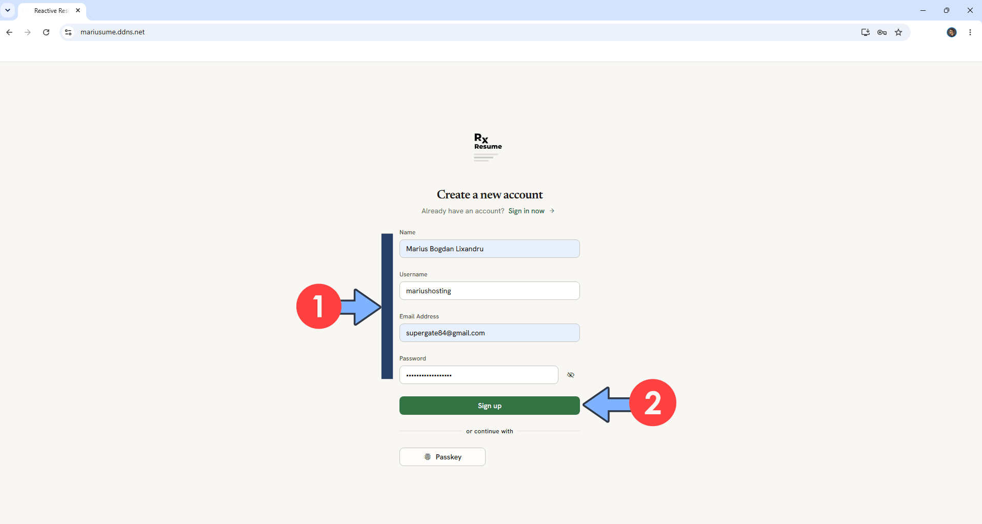Open the Chrome profile avatar

[x=952, y=32]
